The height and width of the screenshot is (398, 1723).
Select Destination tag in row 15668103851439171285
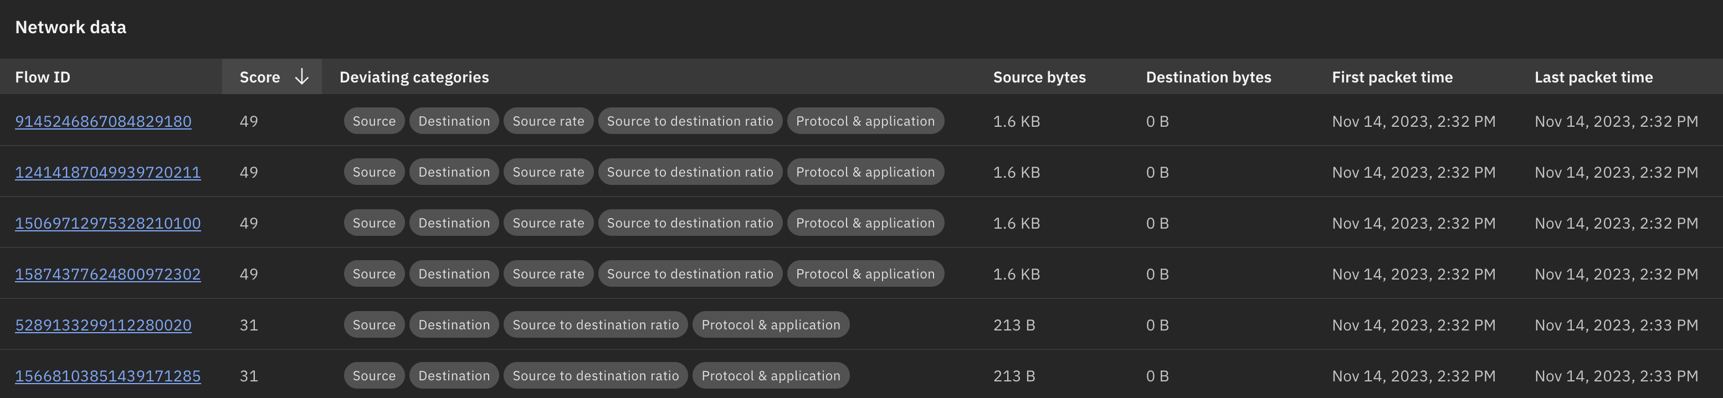tap(454, 375)
